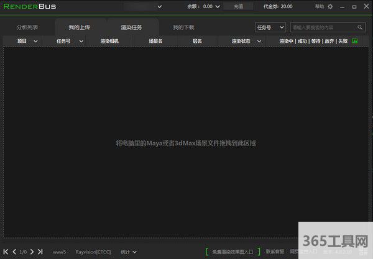Select the 渲染任务 tab

coord(132,27)
